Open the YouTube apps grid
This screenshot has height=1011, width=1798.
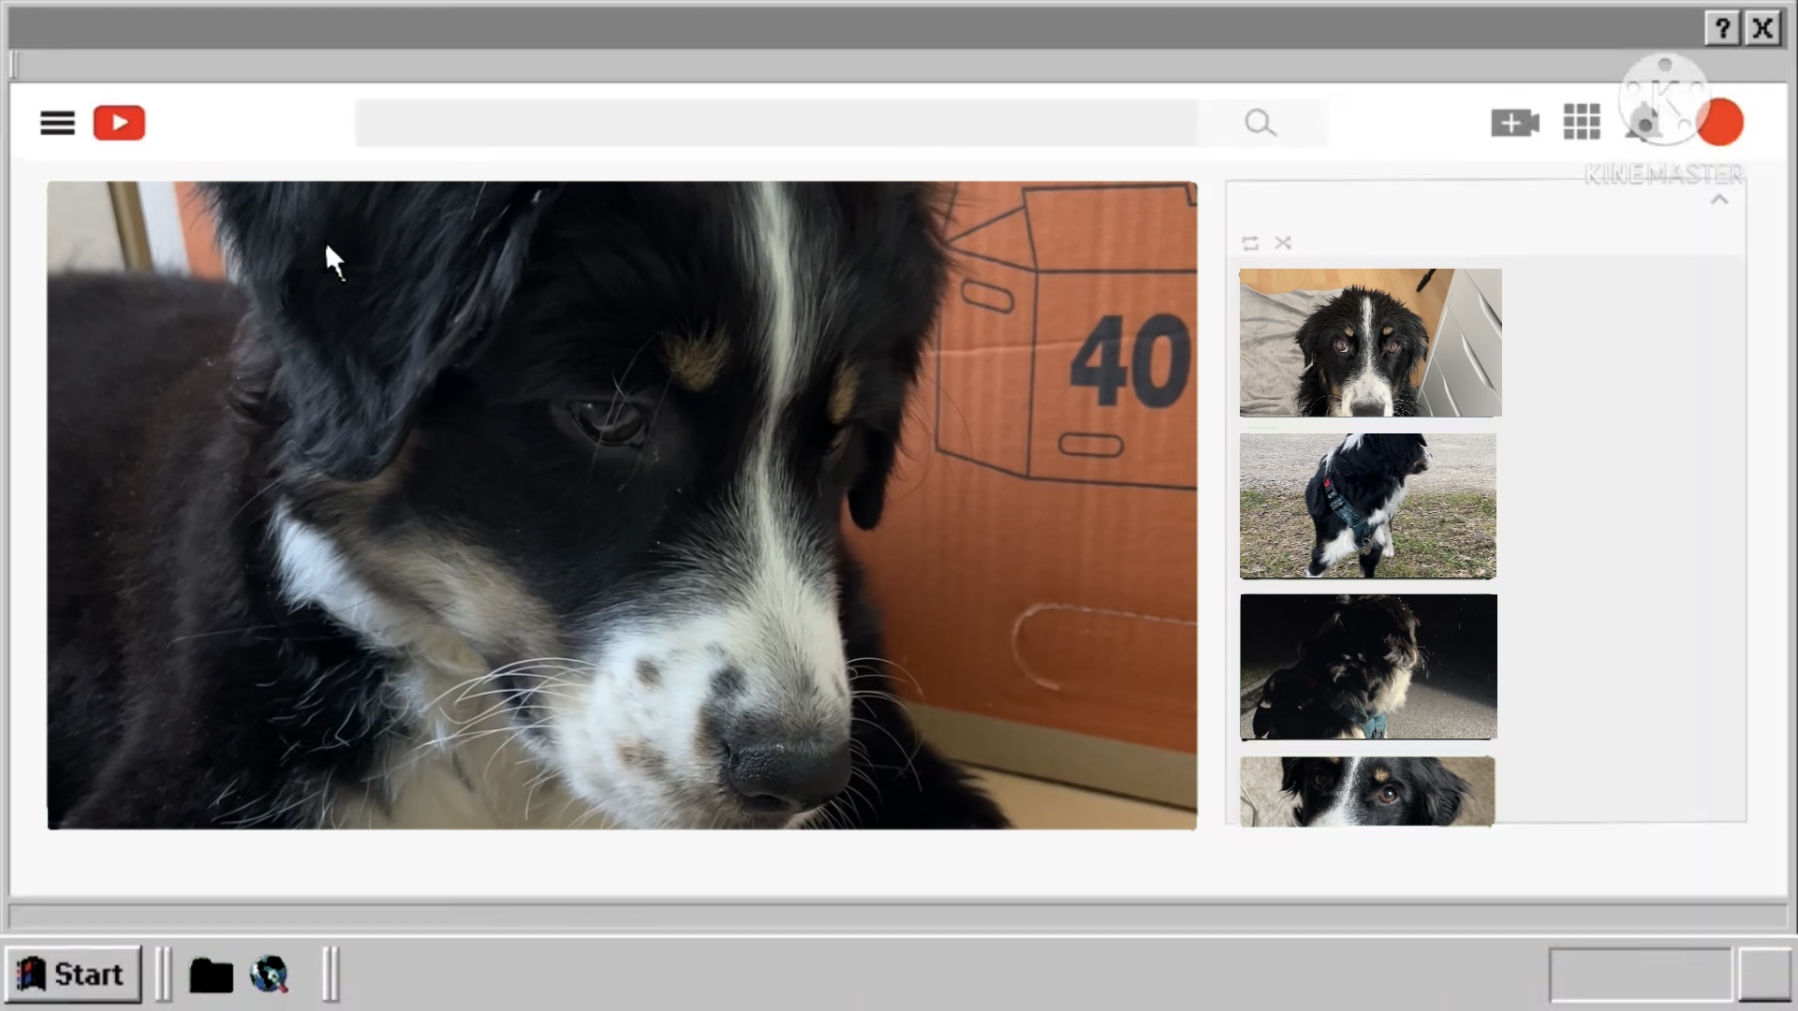[1582, 123]
